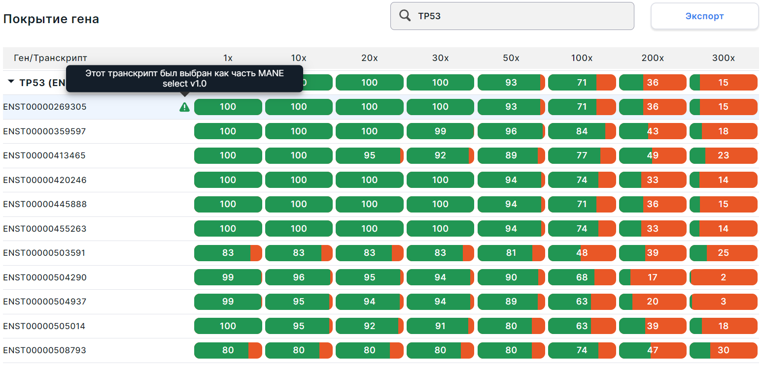
Task: Click the 200x column header
Action: pyautogui.click(x=653, y=58)
